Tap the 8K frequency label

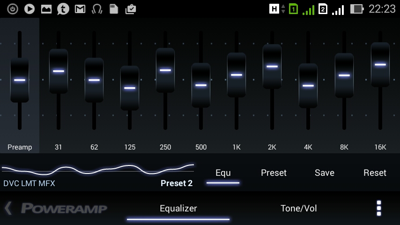[344, 147]
